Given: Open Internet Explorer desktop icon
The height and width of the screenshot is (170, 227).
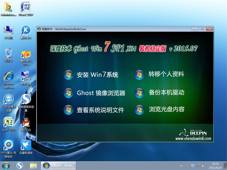Looking at the screenshot, I should click(9, 80).
